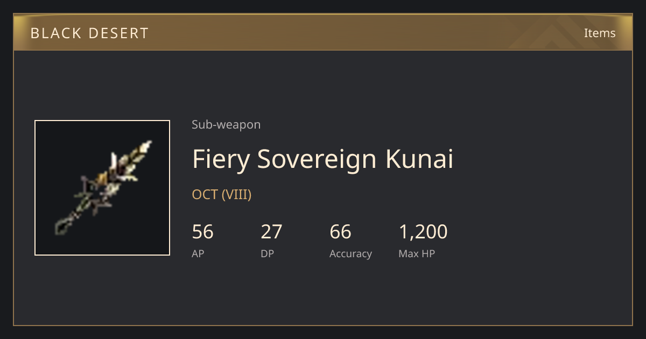Screen dimensions: 646x339
Task: Select the Fiery Sovereign Kunai title
Action: point(322,160)
